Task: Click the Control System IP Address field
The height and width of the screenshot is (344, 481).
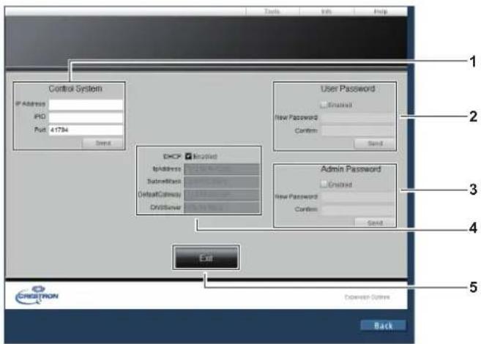Action: (x=86, y=104)
